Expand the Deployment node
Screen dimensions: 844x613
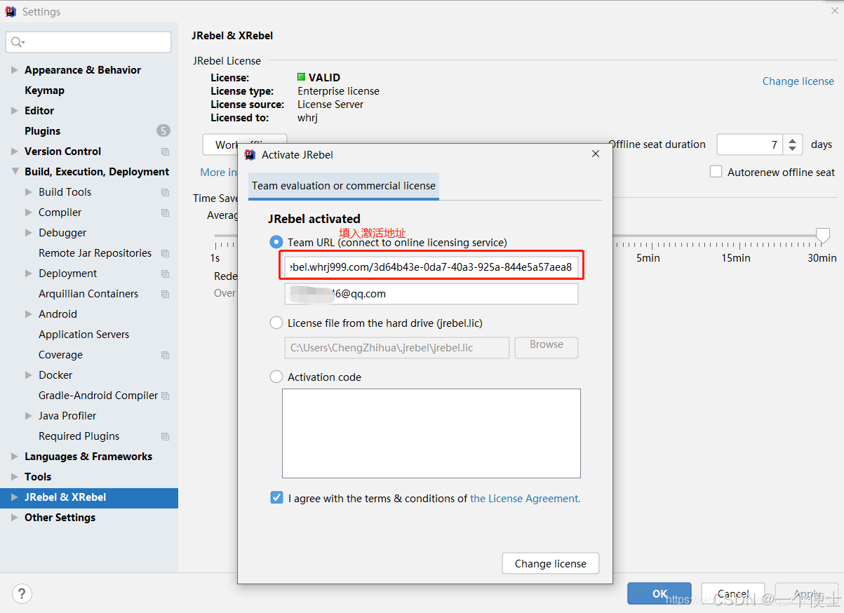coord(29,274)
